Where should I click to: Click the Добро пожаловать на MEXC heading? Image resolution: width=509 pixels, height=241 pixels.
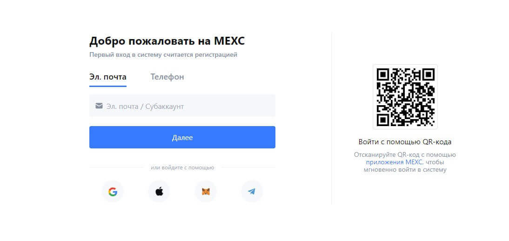167,41
